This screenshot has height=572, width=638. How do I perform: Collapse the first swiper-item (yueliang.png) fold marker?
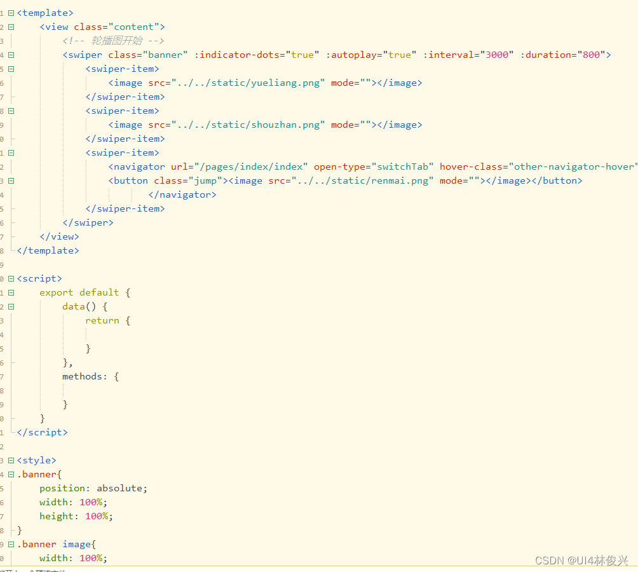pyautogui.click(x=11, y=69)
